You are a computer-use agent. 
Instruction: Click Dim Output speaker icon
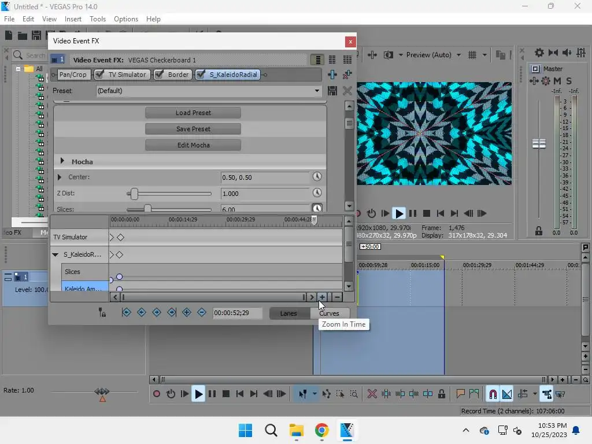(x=567, y=53)
